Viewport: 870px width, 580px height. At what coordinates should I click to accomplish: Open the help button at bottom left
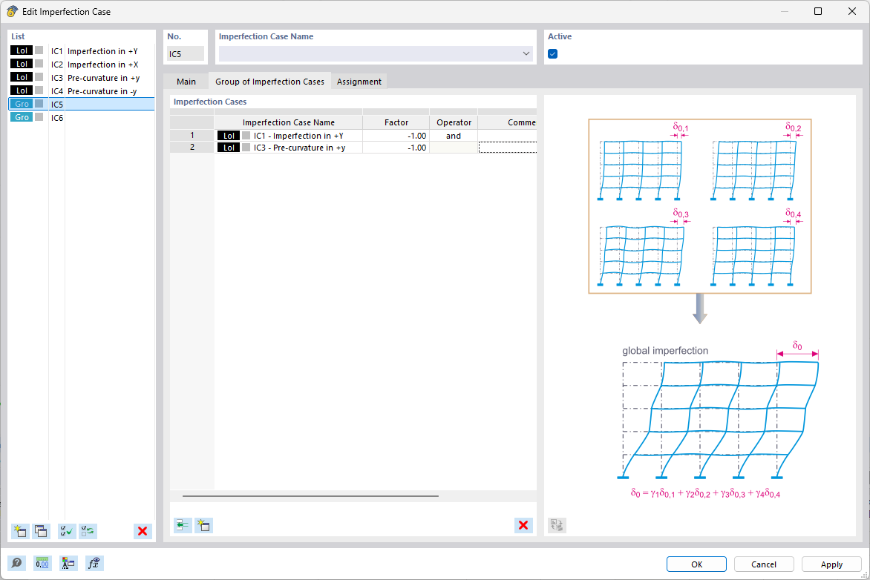16,564
